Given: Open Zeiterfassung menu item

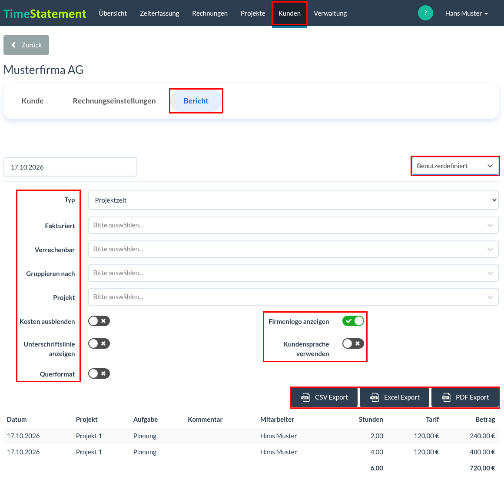Looking at the screenshot, I should pyautogui.click(x=159, y=13).
